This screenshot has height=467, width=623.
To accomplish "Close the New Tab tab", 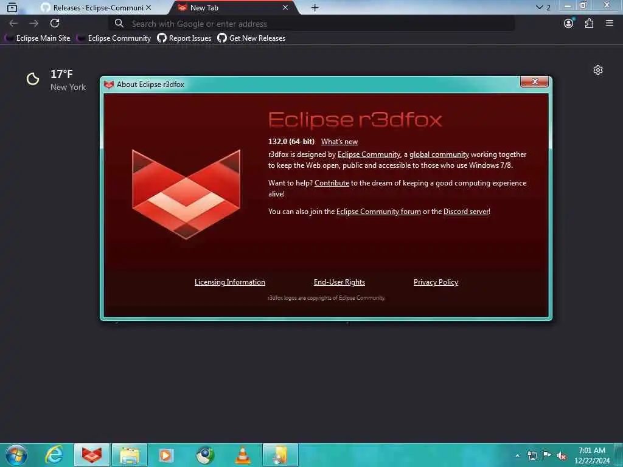I will [285, 7].
